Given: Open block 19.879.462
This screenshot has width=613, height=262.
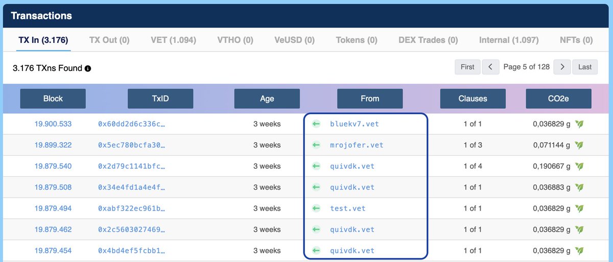Looking at the screenshot, I should pyautogui.click(x=53, y=229).
